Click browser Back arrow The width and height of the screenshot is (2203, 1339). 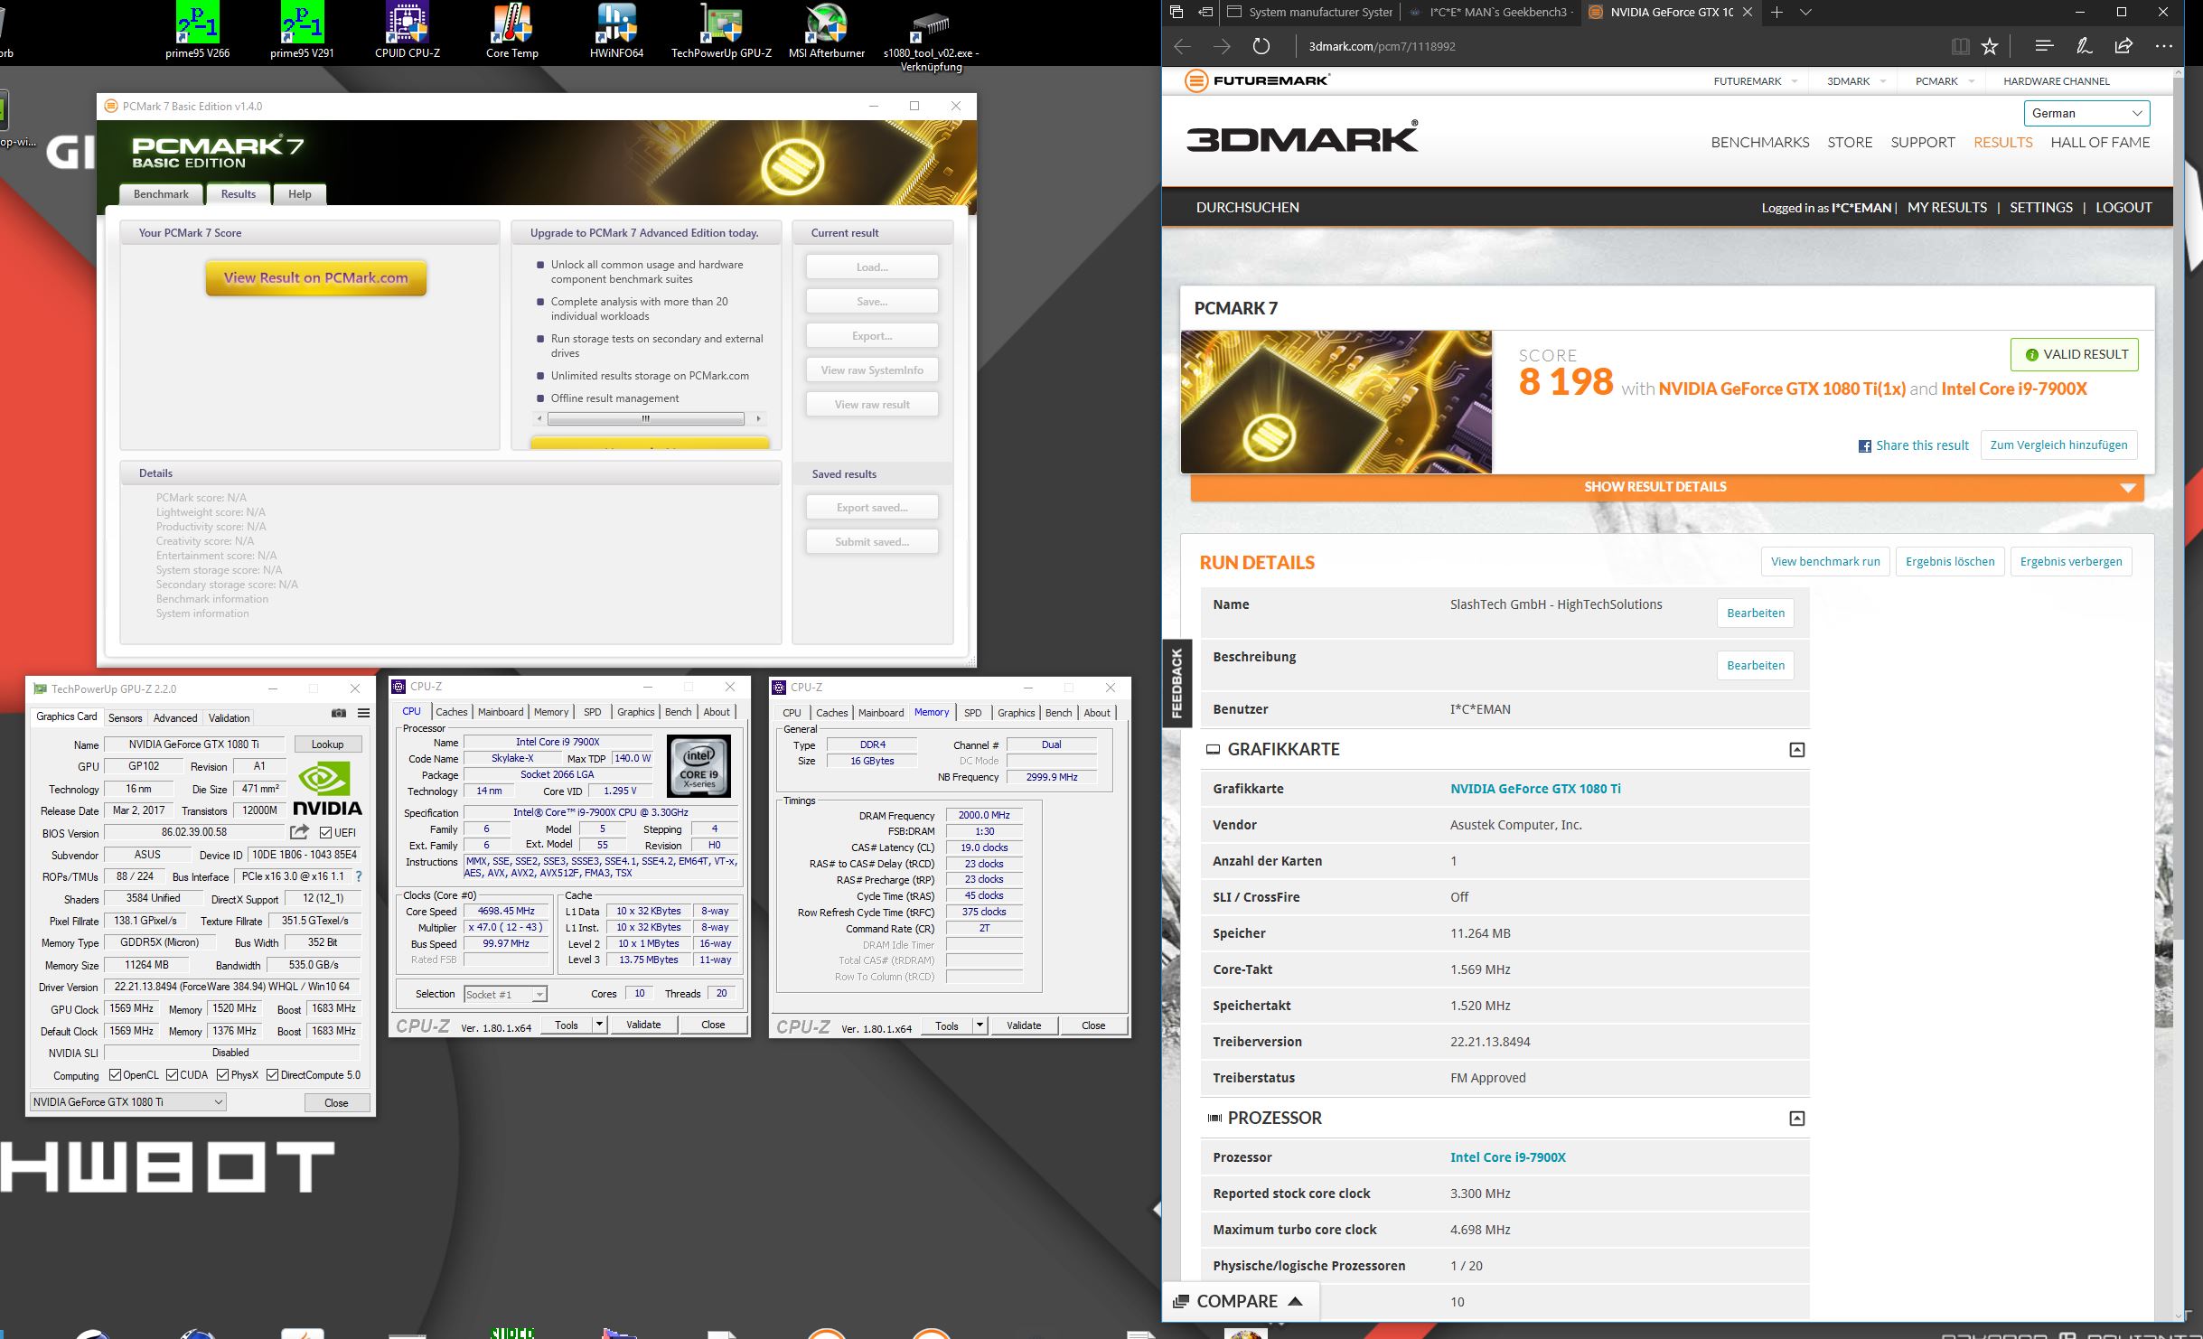click(x=1182, y=46)
